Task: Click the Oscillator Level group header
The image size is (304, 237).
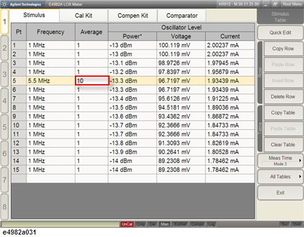Action: click(181, 27)
